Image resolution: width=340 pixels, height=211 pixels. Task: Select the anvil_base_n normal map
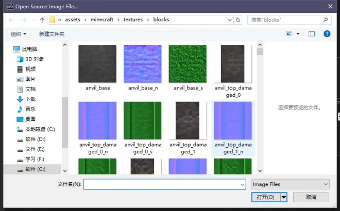coord(143,64)
